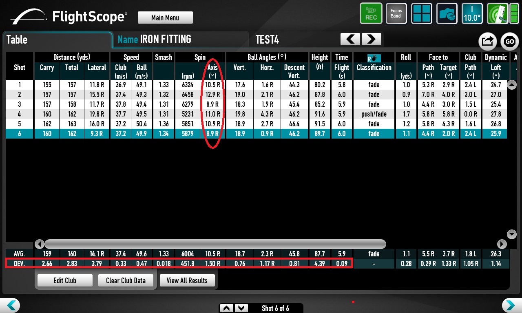Go to previous club with left arrow

pos(350,39)
